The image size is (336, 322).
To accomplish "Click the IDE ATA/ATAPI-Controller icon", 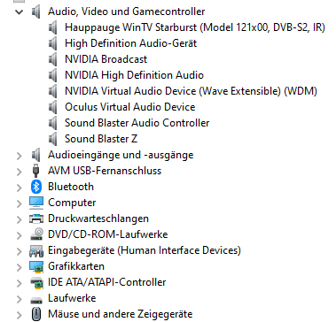I will click(x=36, y=282).
